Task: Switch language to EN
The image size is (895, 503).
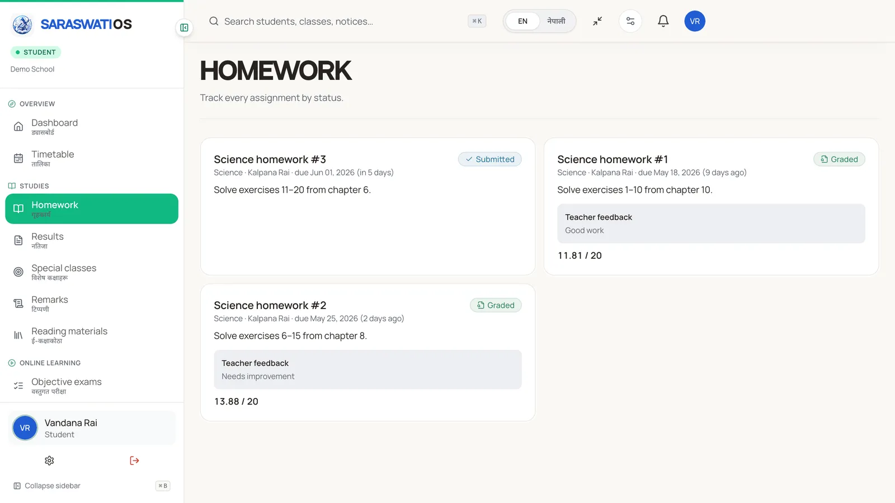Action: tap(522, 21)
